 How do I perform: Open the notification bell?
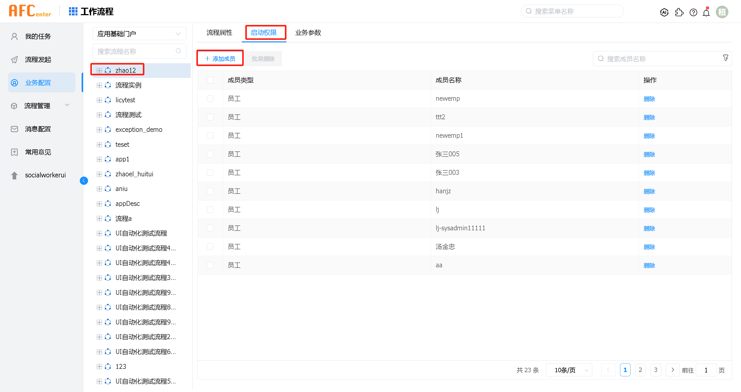706,13
